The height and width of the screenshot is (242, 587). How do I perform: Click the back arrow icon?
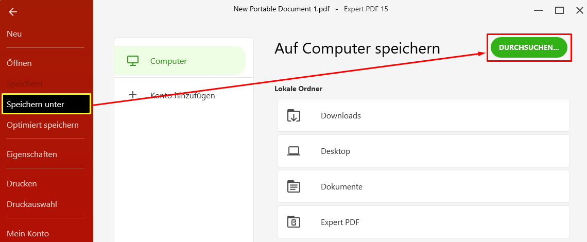click(x=13, y=12)
